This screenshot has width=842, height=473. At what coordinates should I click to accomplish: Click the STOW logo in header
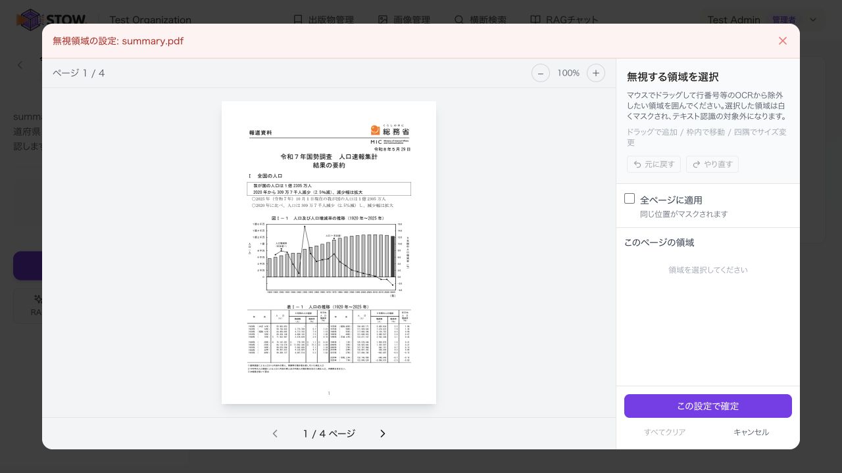tap(51, 20)
